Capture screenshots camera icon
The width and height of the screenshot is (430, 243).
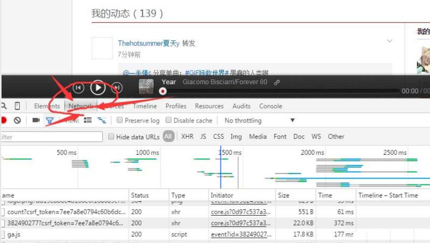[x=36, y=120]
